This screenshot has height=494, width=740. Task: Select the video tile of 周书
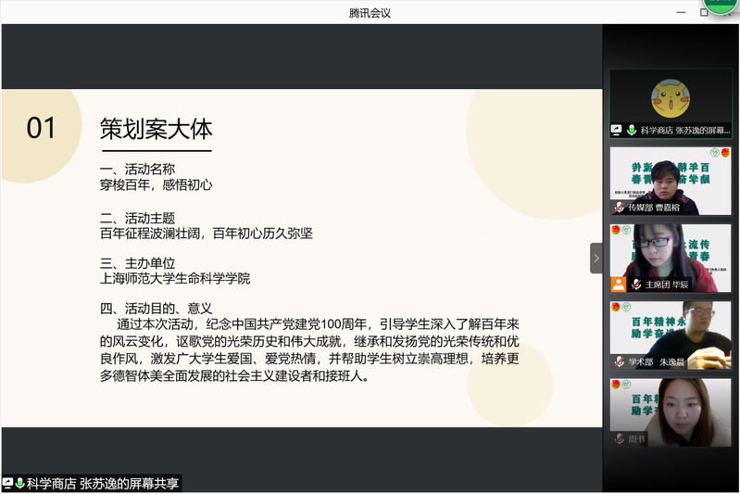pos(671,412)
